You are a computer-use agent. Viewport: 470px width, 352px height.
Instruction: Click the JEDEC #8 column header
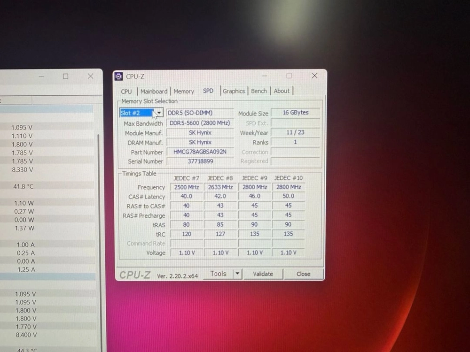(x=220, y=178)
